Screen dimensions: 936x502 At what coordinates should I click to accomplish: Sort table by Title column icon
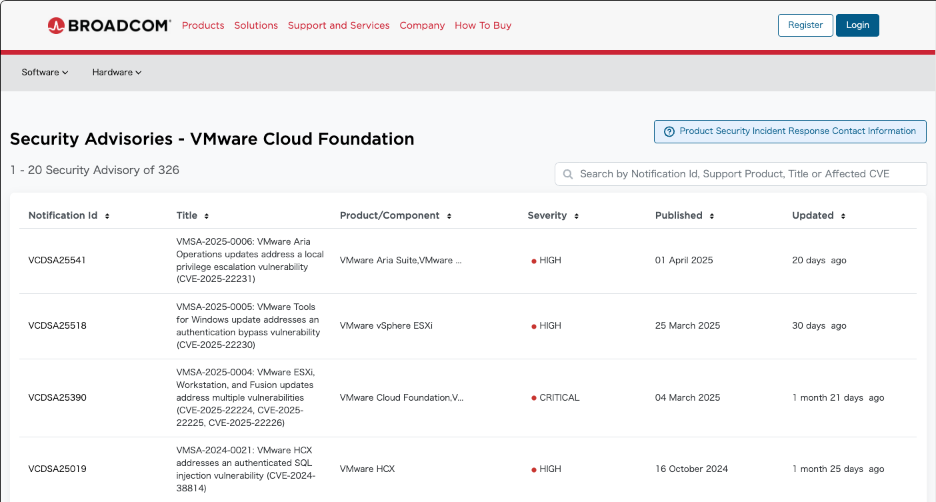[x=207, y=216]
